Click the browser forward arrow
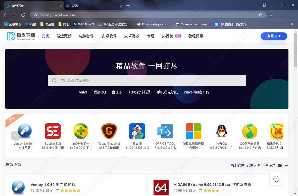This screenshot has width=298, height=196. point(14,15)
